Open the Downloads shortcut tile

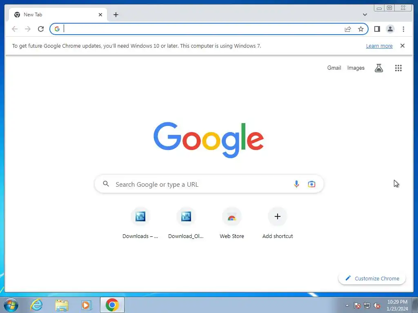point(140,223)
